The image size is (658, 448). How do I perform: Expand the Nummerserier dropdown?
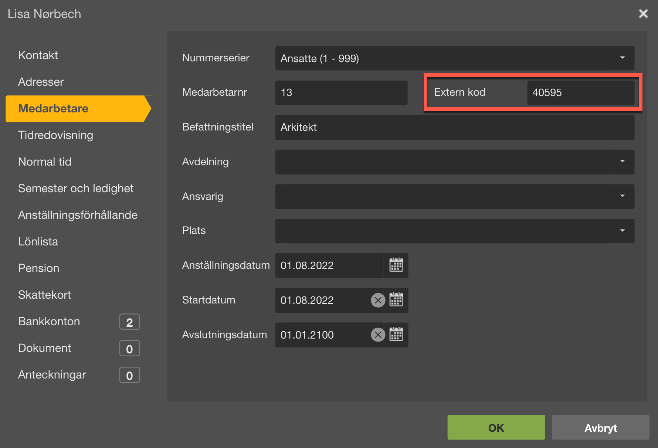click(623, 58)
